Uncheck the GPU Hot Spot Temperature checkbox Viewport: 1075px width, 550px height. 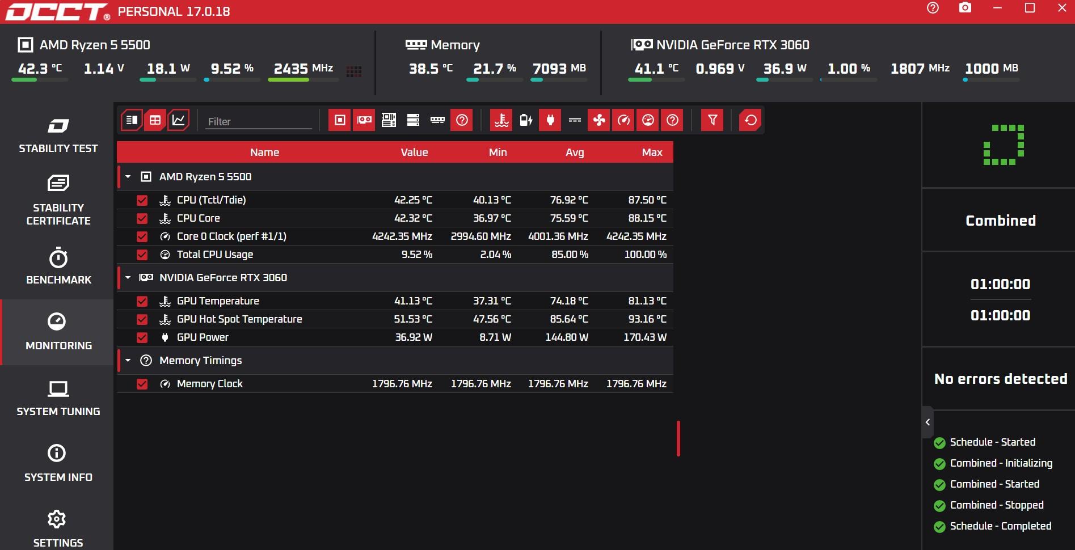click(142, 319)
